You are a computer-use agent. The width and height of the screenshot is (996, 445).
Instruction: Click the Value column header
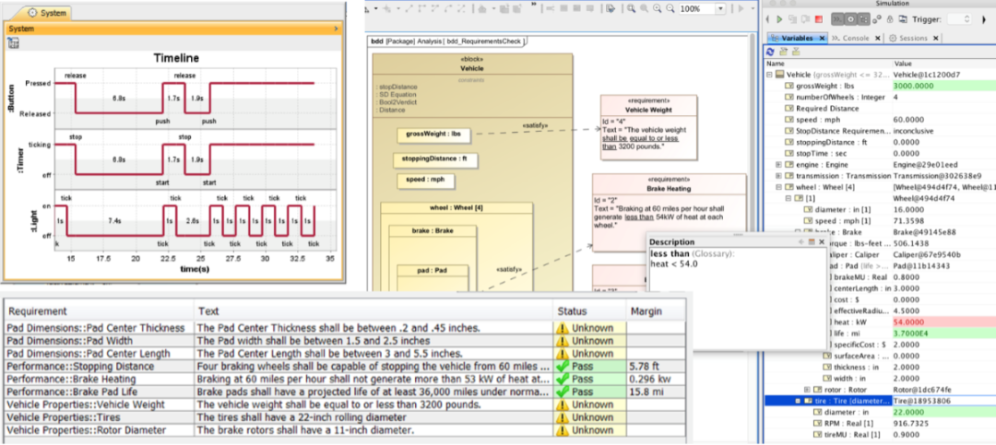point(944,64)
